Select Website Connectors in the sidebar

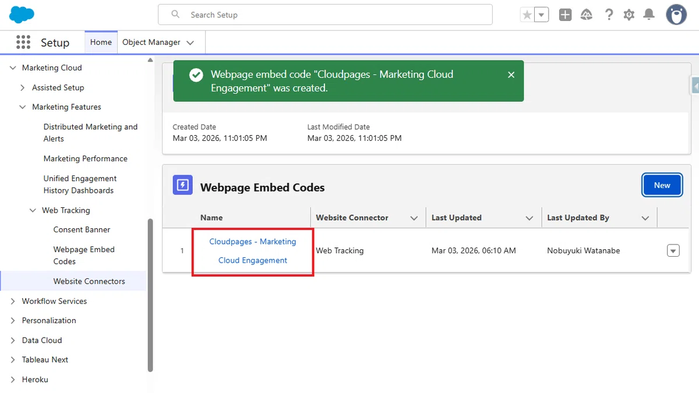pos(89,281)
